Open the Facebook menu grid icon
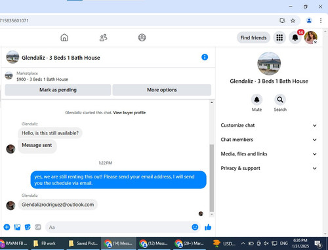The image size is (328, 250). click(279, 37)
